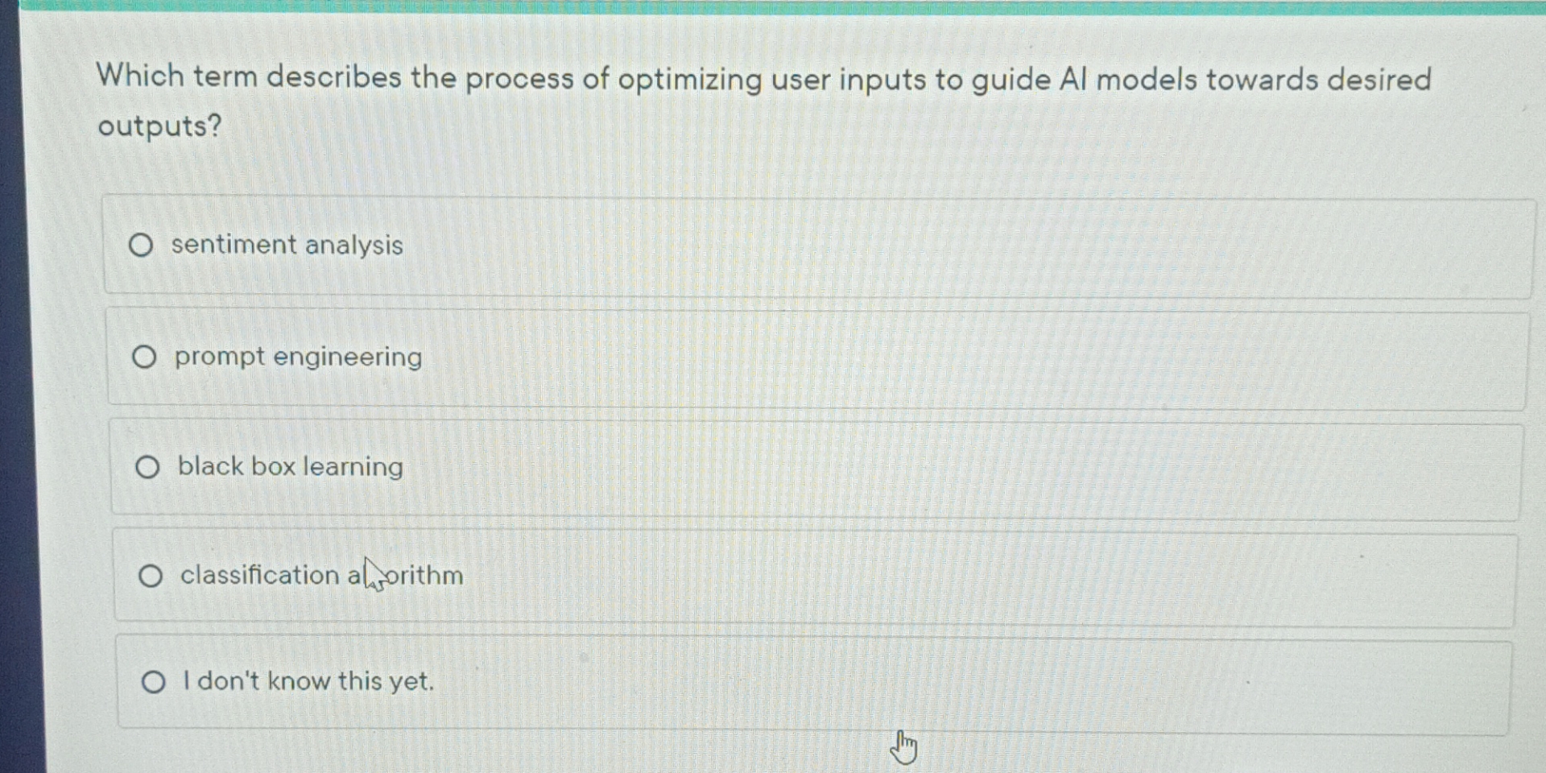This screenshot has width=1546, height=773.
Task: Click the sentiment analysis answer label text
Action: point(287,246)
